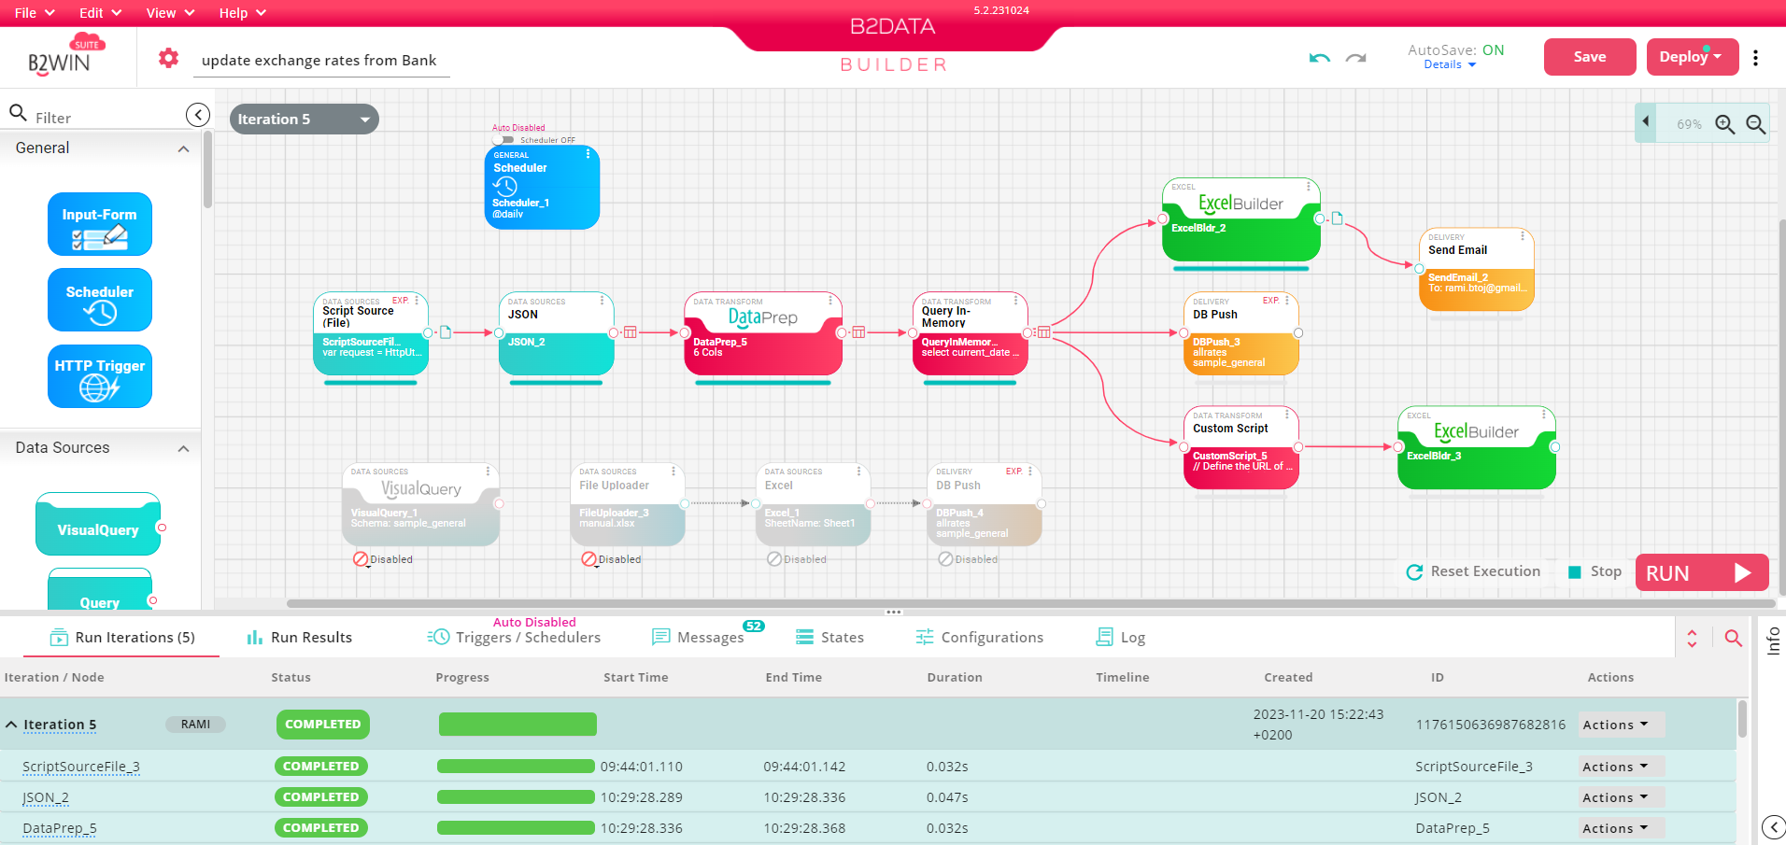Open the Deploy dropdown
Screen dimensions: 1786x845
pyautogui.click(x=1692, y=57)
